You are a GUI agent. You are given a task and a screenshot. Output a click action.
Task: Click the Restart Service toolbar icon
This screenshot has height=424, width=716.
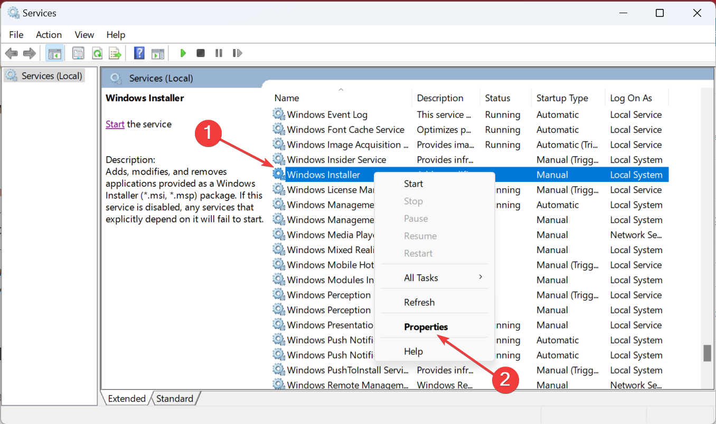(238, 53)
